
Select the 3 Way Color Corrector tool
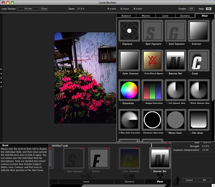(129, 120)
